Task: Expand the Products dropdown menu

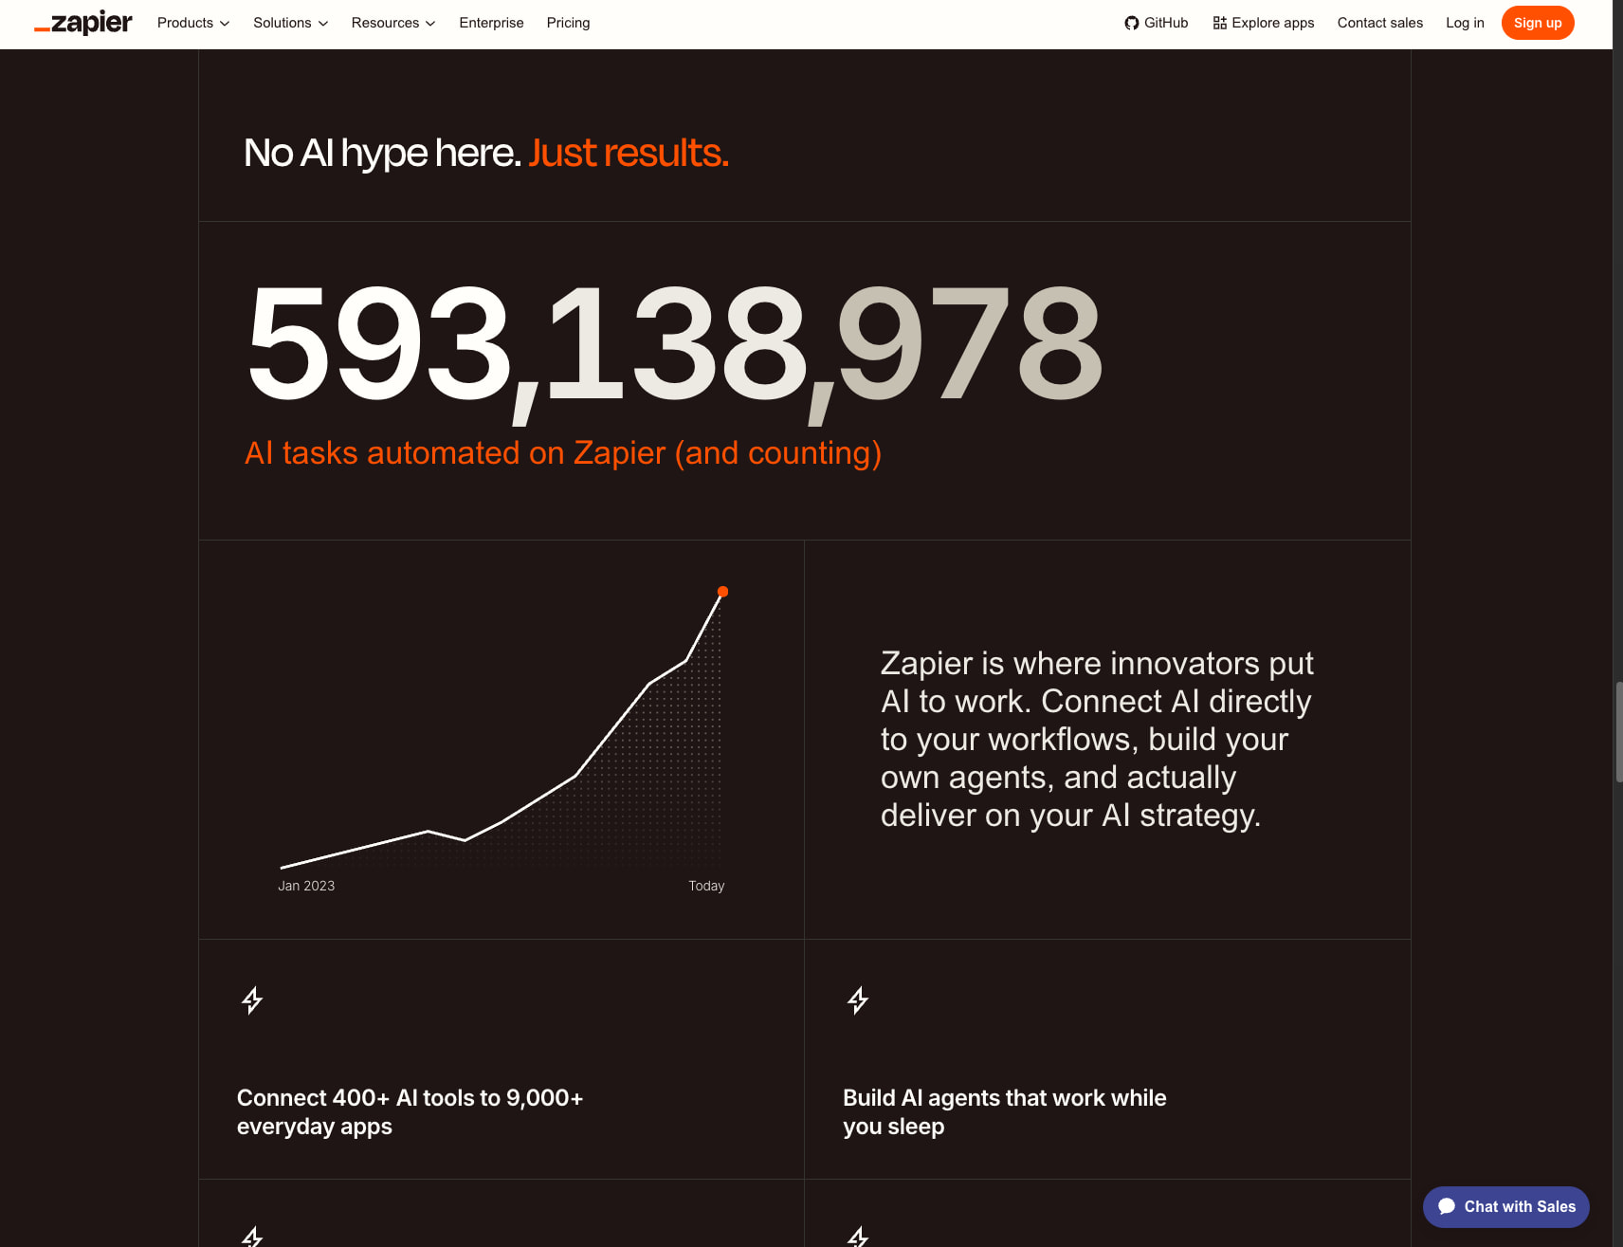Action: 193,23
